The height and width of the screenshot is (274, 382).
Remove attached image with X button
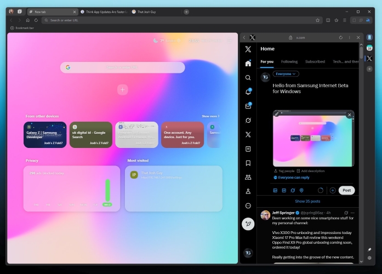[349, 115]
